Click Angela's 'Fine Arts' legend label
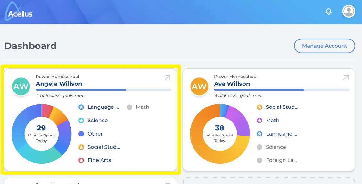The image size is (362, 184). tap(99, 160)
